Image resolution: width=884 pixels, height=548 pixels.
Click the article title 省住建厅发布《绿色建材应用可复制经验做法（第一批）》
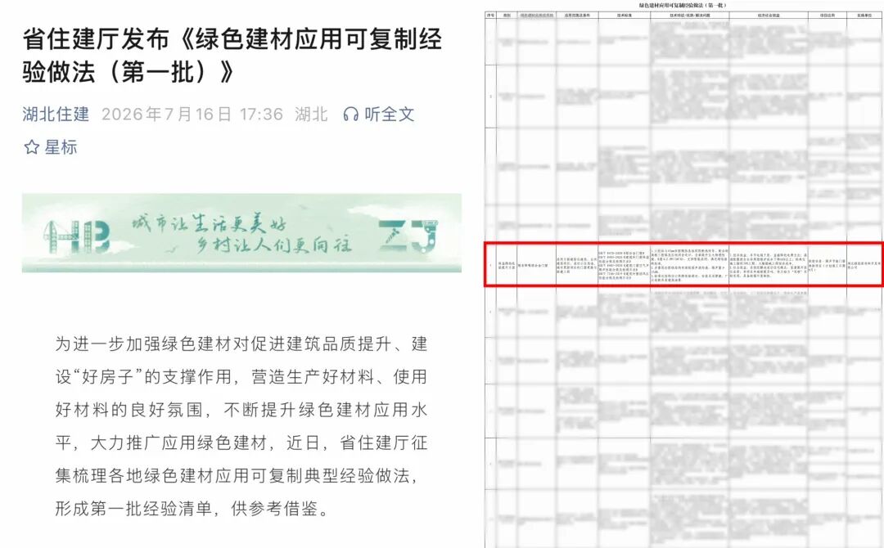pos(232,55)
